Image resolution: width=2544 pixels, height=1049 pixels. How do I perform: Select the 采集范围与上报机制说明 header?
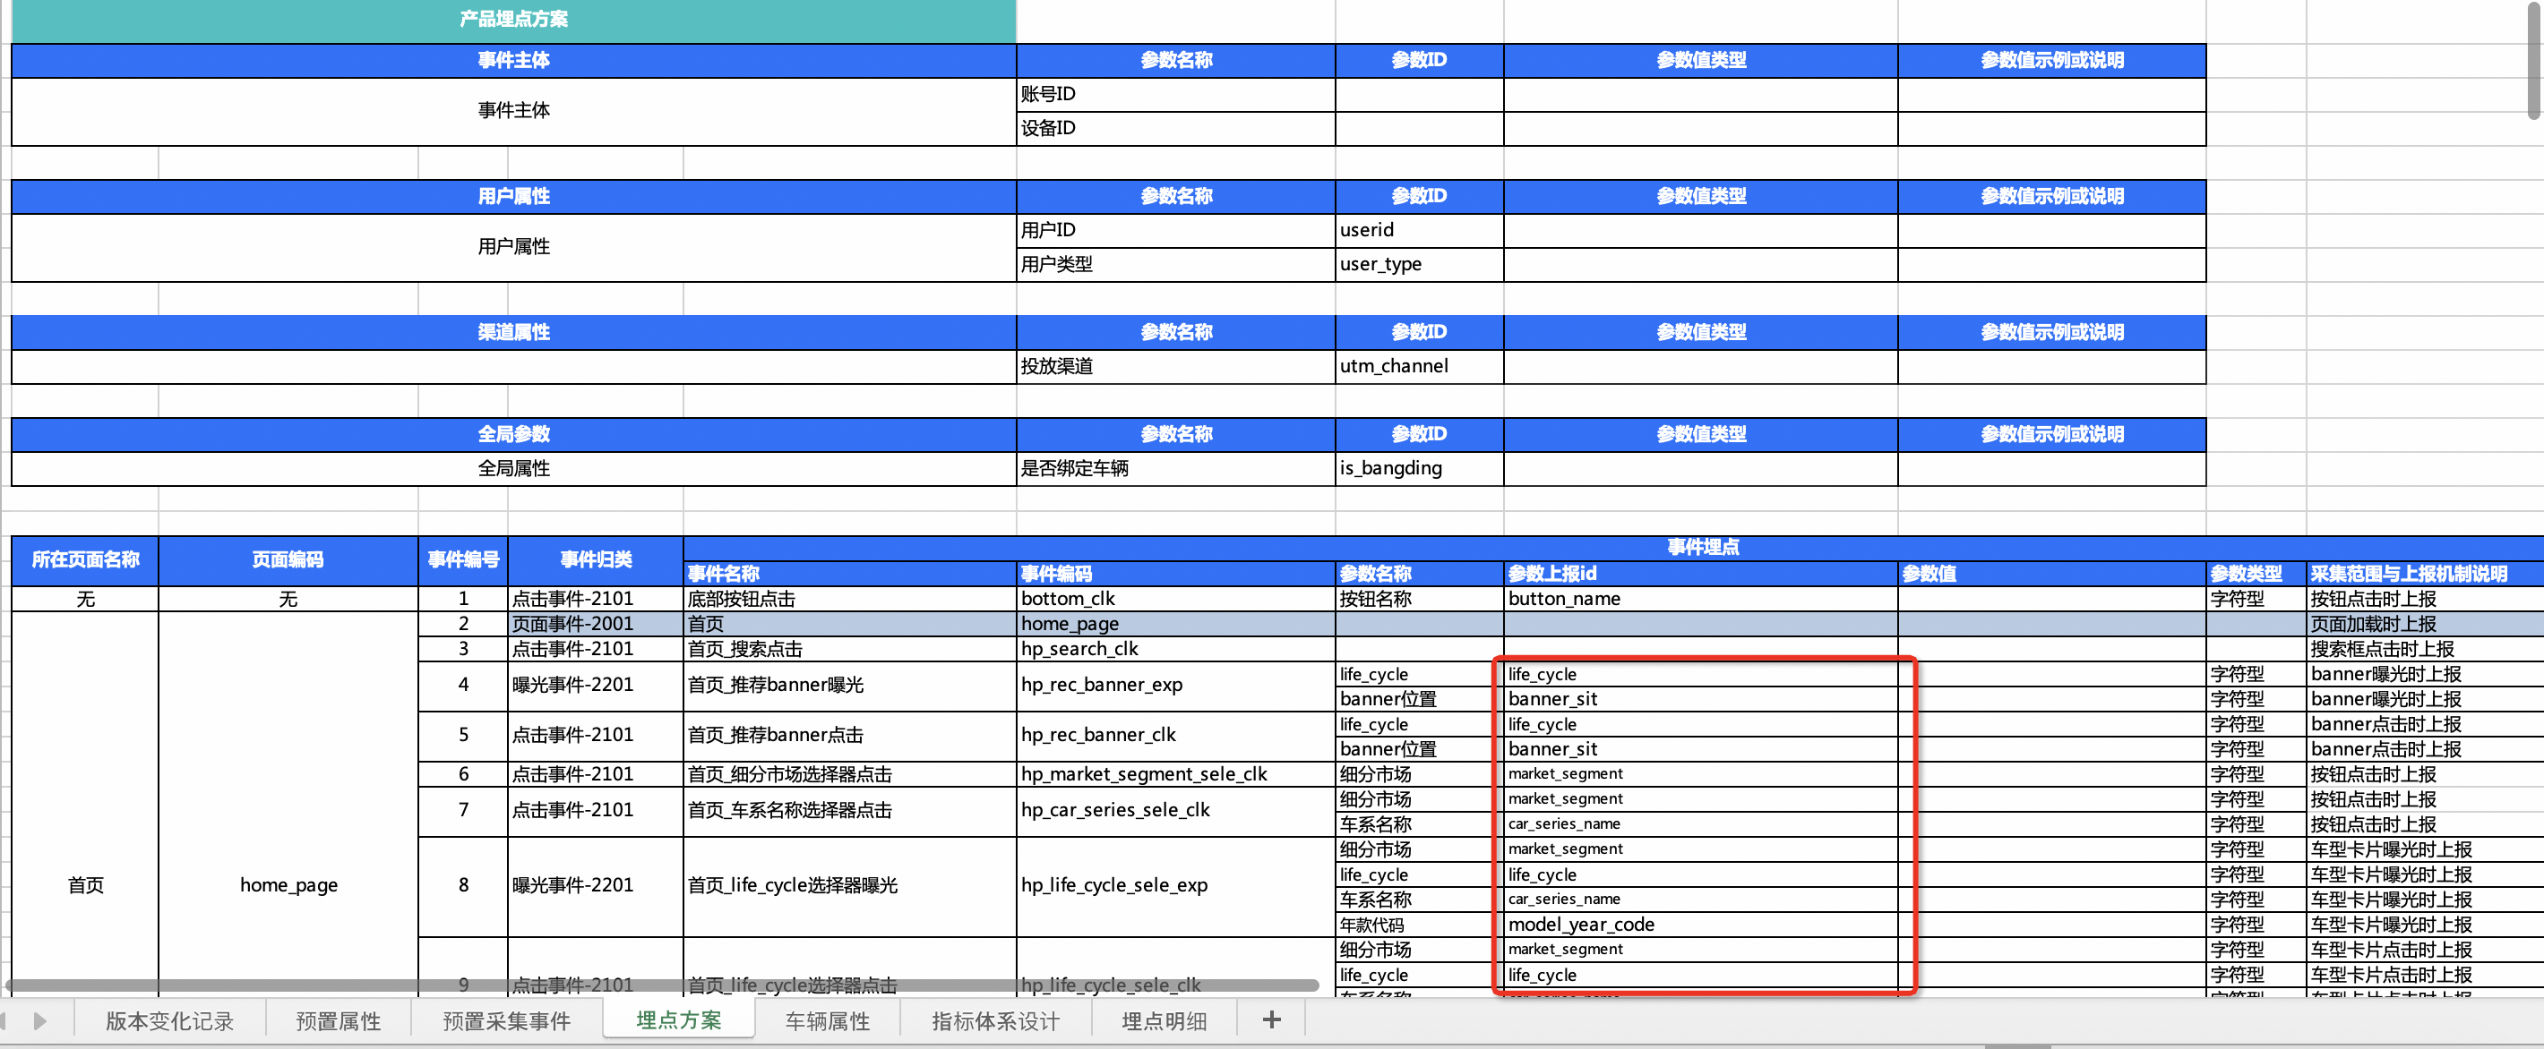pyautogui.click(x=2425, y=574)
